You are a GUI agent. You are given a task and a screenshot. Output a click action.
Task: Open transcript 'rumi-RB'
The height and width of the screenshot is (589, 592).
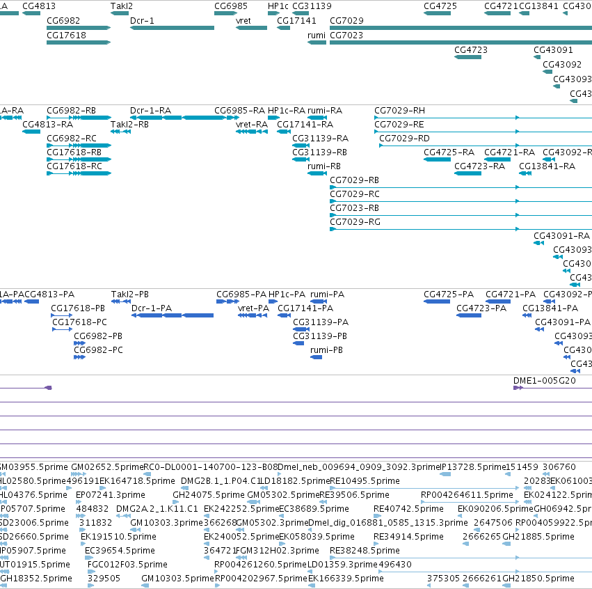coord(324,166)
